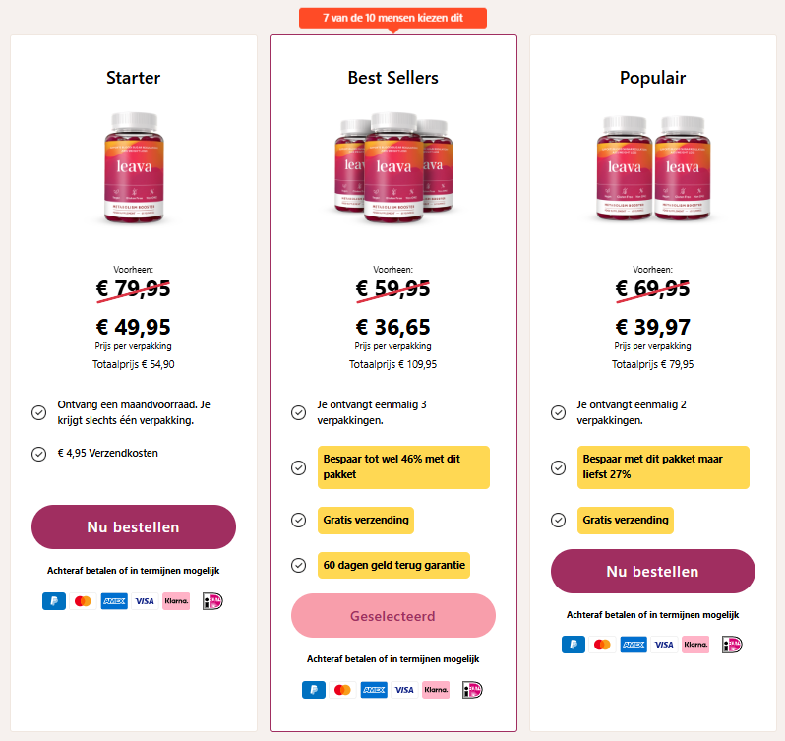Viewport: 785px width, 741px height.
Task: Click the Klarna icon under Best Sellers
Action: pos(436,690)
